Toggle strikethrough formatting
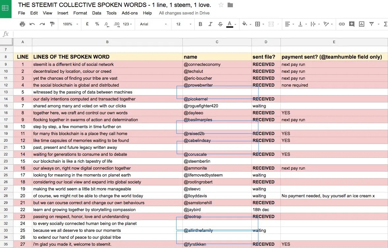388x248 pixels. point(220,24)
